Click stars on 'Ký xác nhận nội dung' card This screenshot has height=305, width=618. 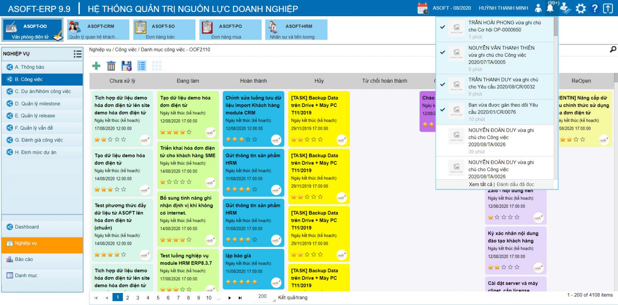504,267
